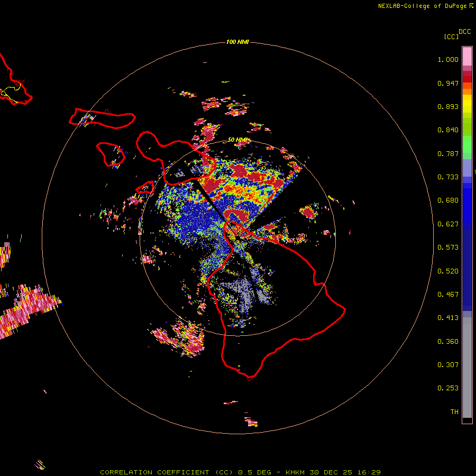Click the TH threshold label
476x476 pixels.
[x=454, y=412]
